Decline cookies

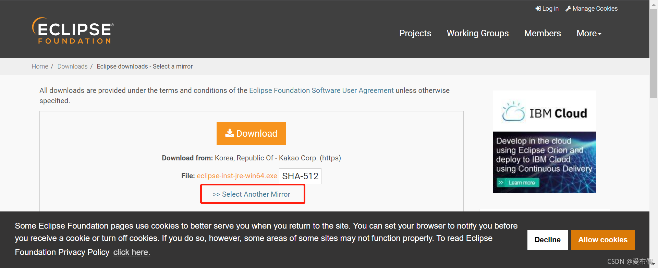548,240
